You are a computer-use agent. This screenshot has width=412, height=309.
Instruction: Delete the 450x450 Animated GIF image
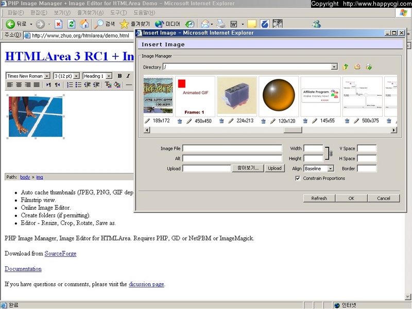click(x=180, y=121)
